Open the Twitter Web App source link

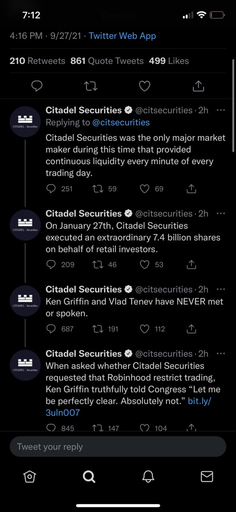point(122,36)
